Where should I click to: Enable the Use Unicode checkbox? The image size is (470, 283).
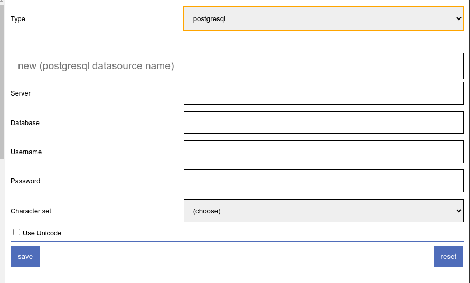(17, 232)
